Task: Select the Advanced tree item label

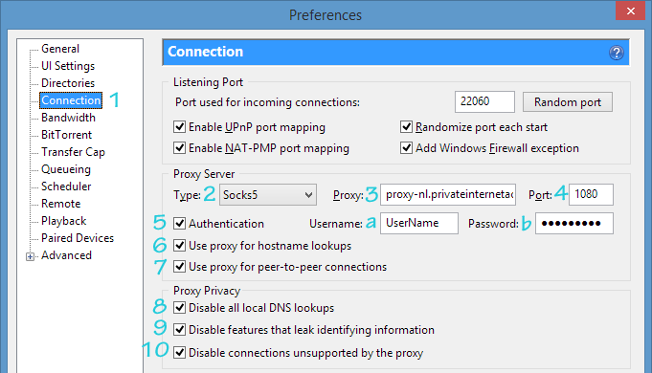Action: [66, 255]
